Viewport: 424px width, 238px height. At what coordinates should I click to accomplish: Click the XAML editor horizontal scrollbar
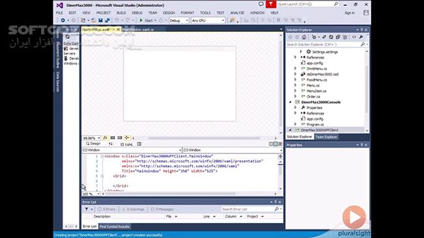click(x=189, y=194)
